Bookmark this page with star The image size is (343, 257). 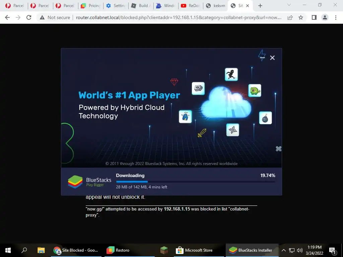301,17
